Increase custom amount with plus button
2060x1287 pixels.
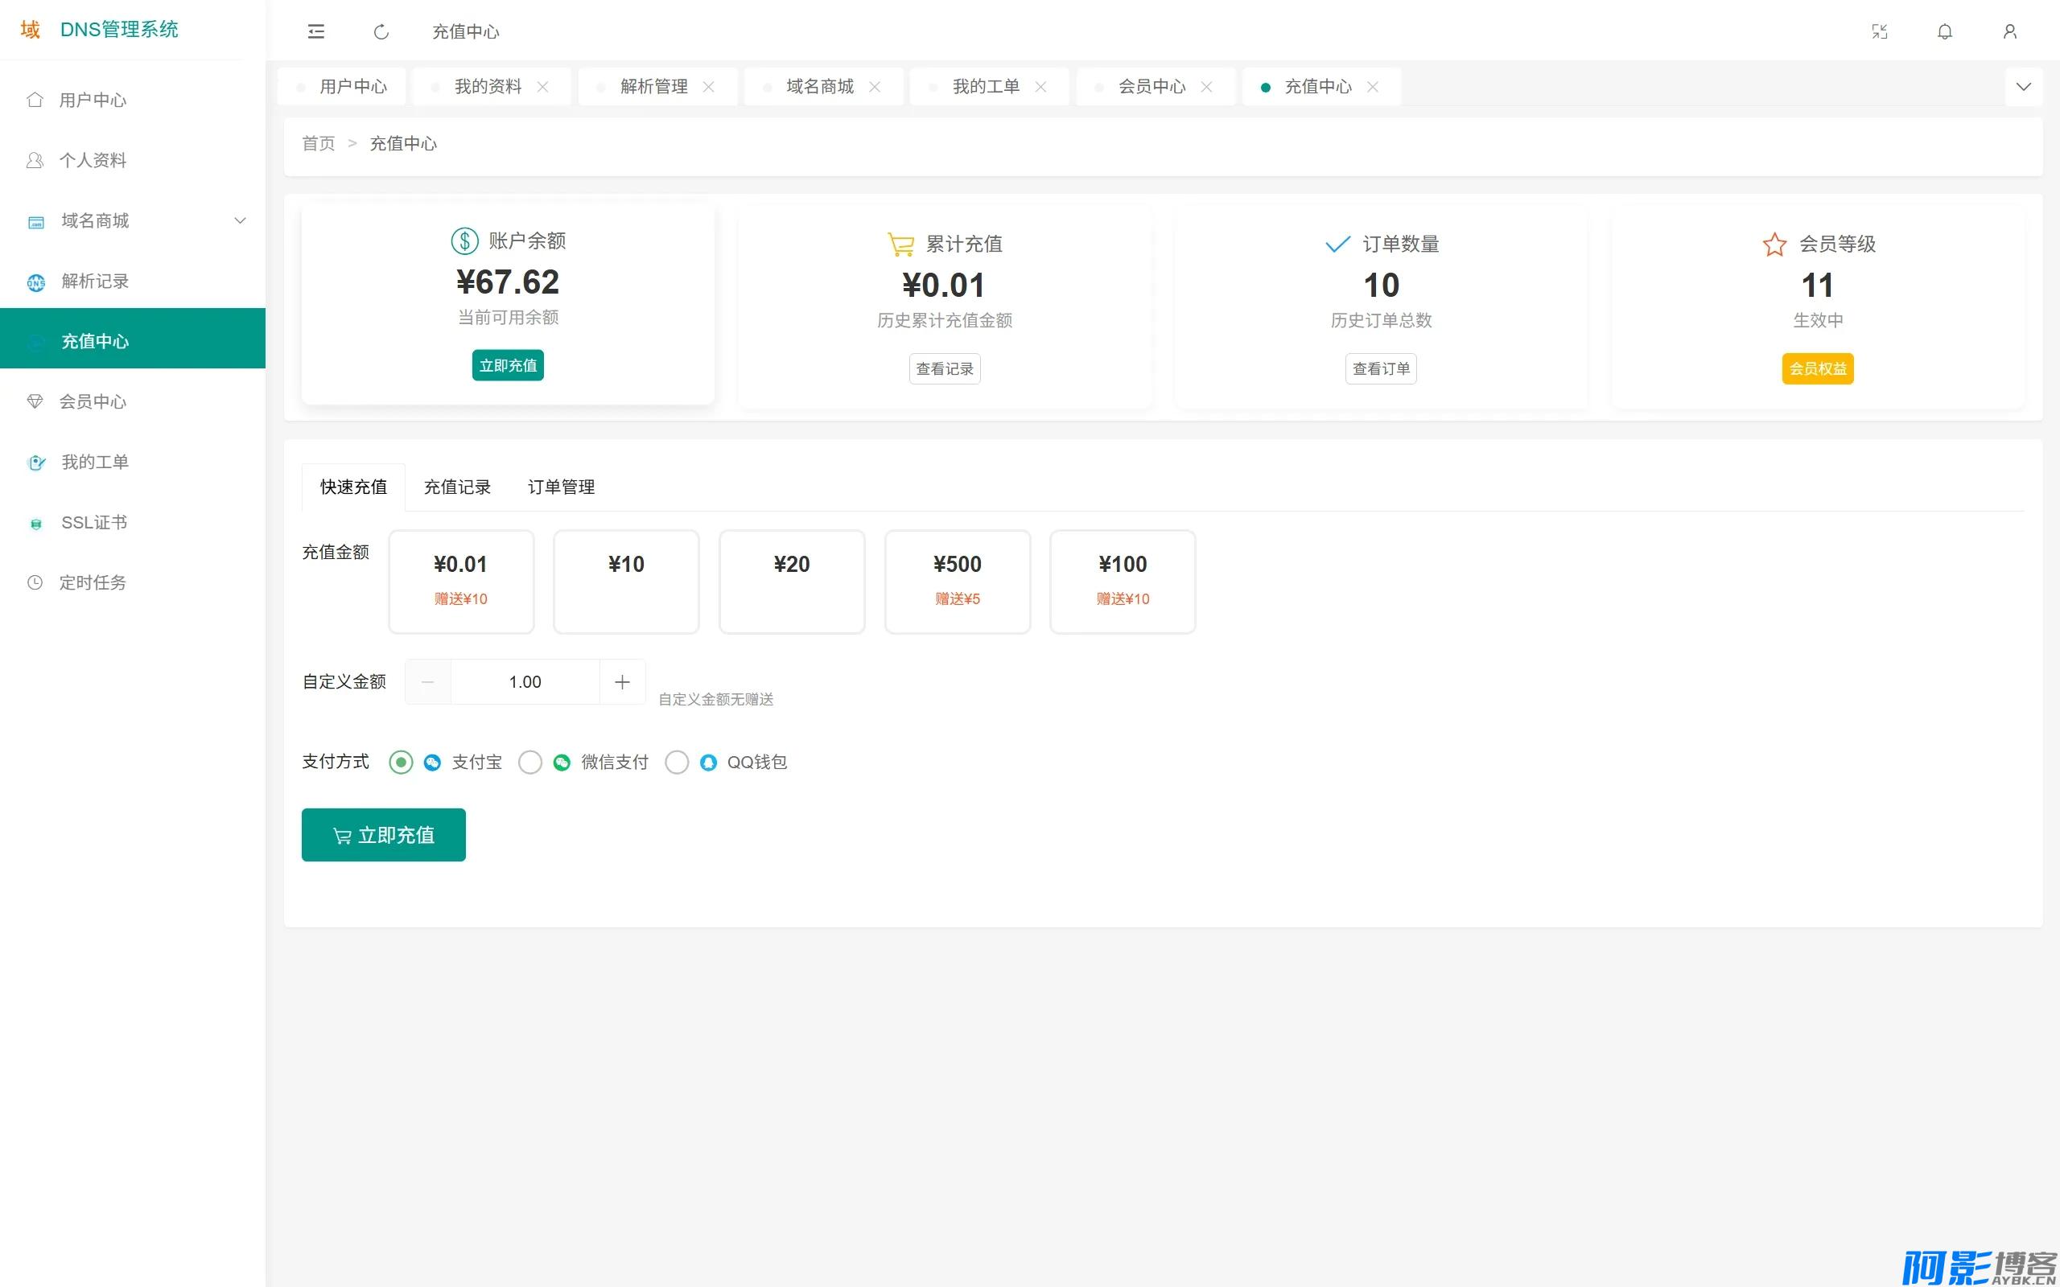coord(622,682)
